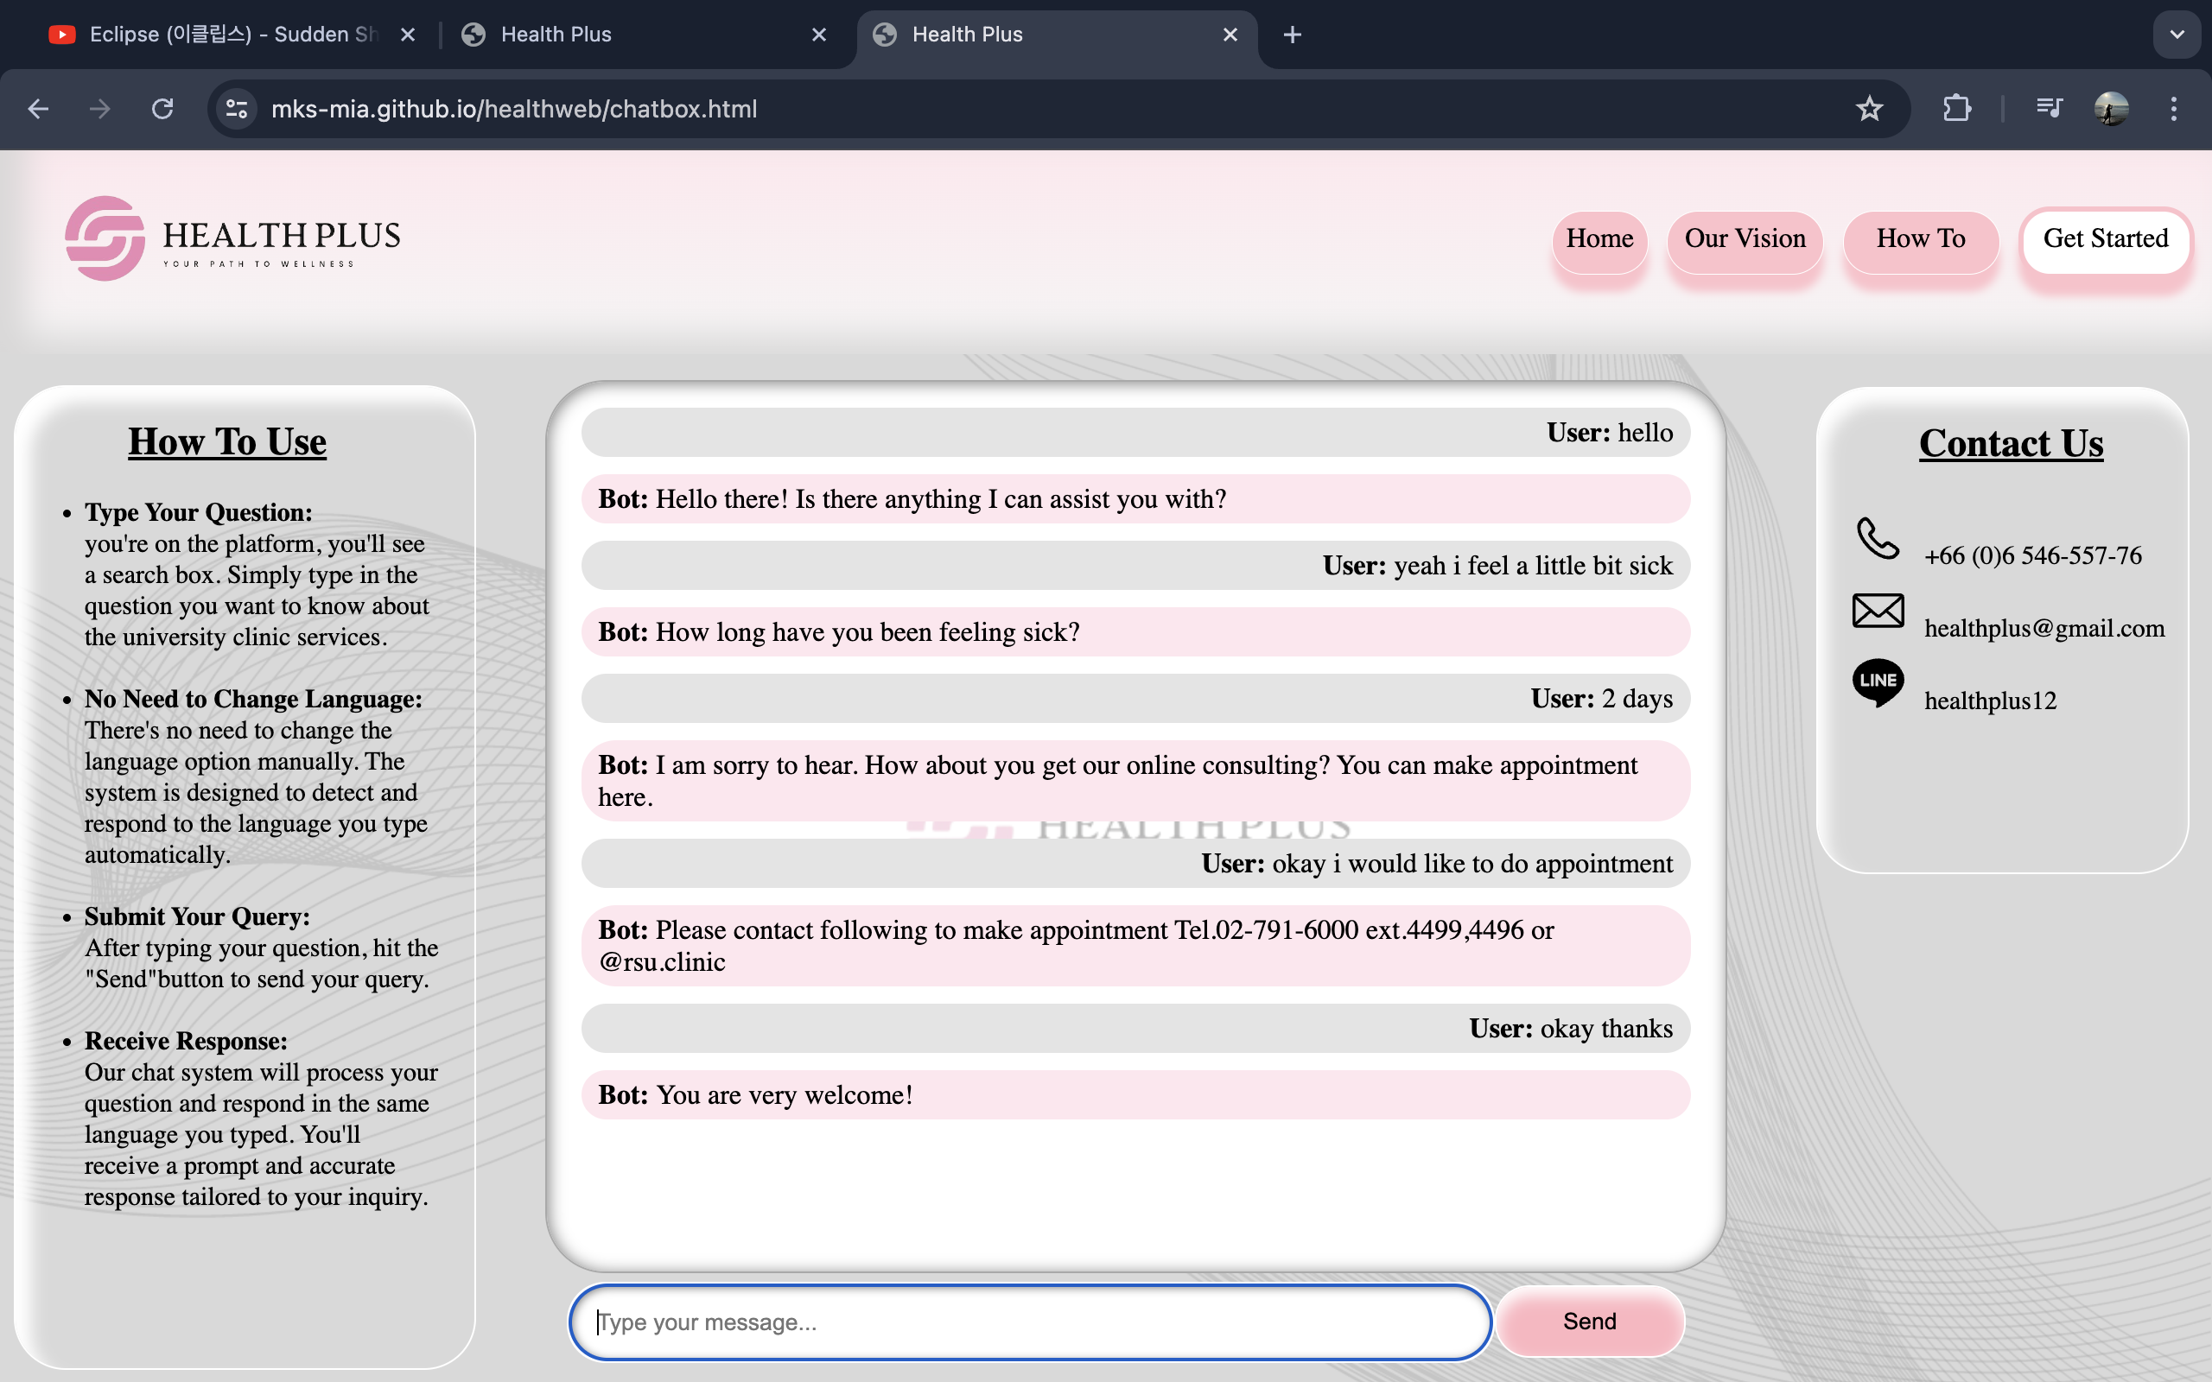The height and width of the screenshot is (1382, 2212).
Task: Click 'No Need to Change Language:' heading
Action: pos(253,700)
